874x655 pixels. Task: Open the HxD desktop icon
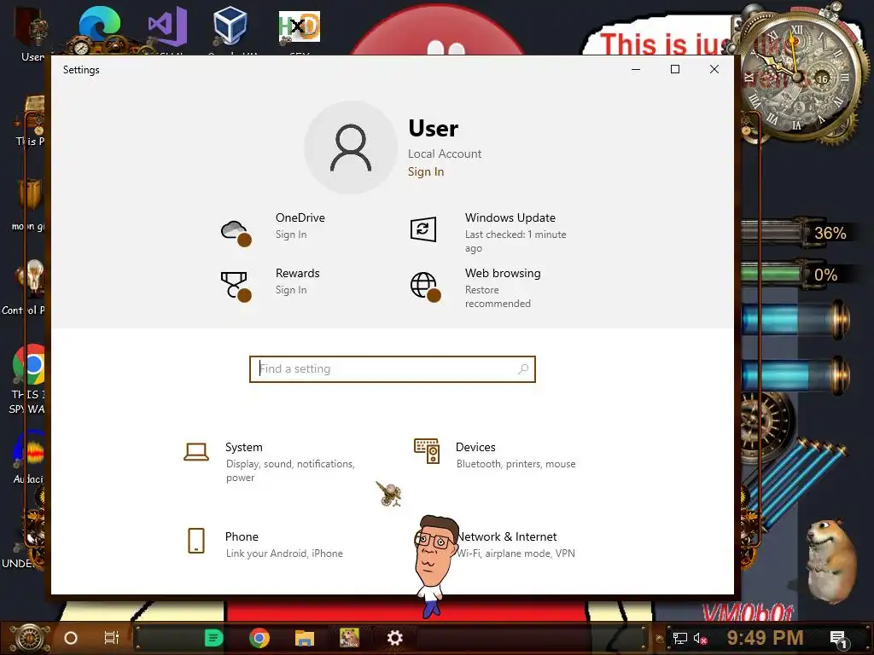300,26
